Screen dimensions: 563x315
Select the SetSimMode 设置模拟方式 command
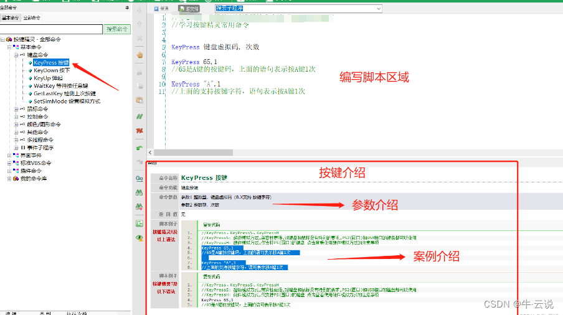67,101
